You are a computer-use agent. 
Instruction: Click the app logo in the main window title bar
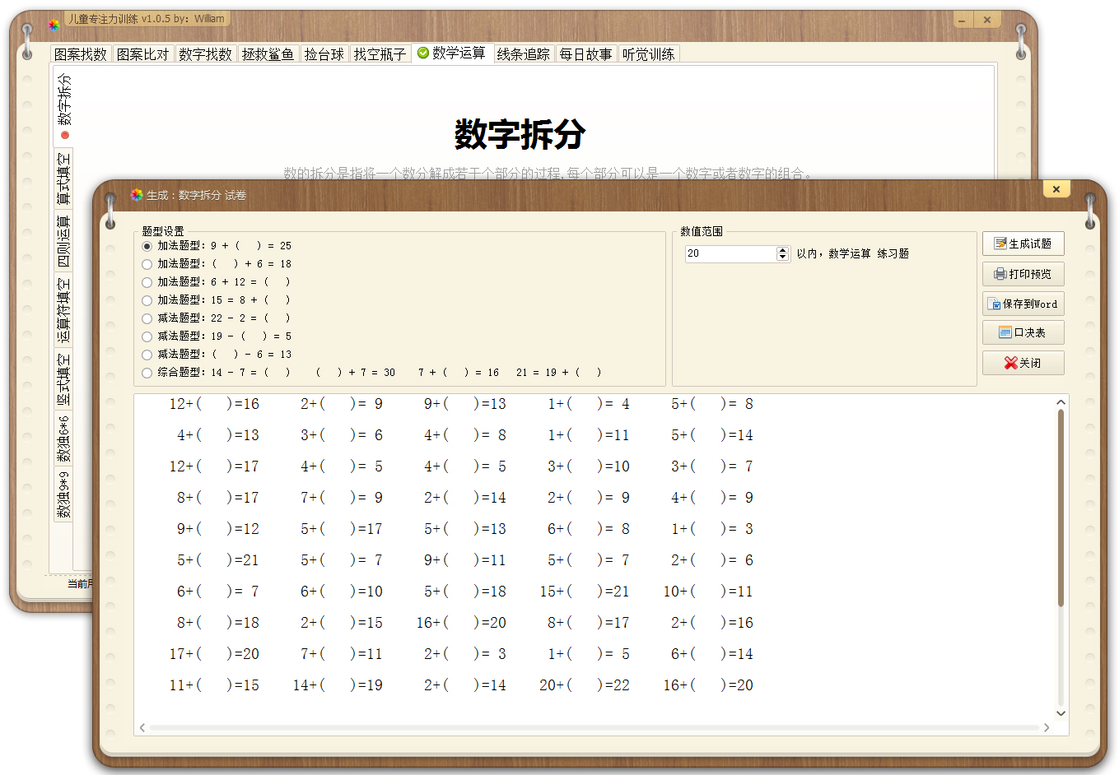point(54,25)
